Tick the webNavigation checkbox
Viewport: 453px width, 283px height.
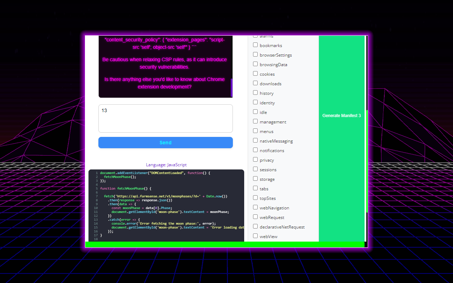(255, 207)
